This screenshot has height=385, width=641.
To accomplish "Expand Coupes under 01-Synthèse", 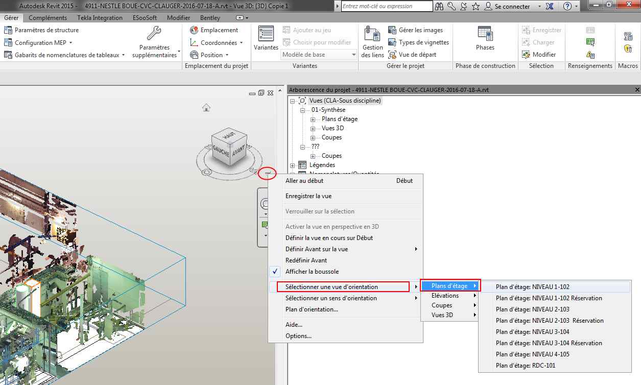I will tap(313, 137).
